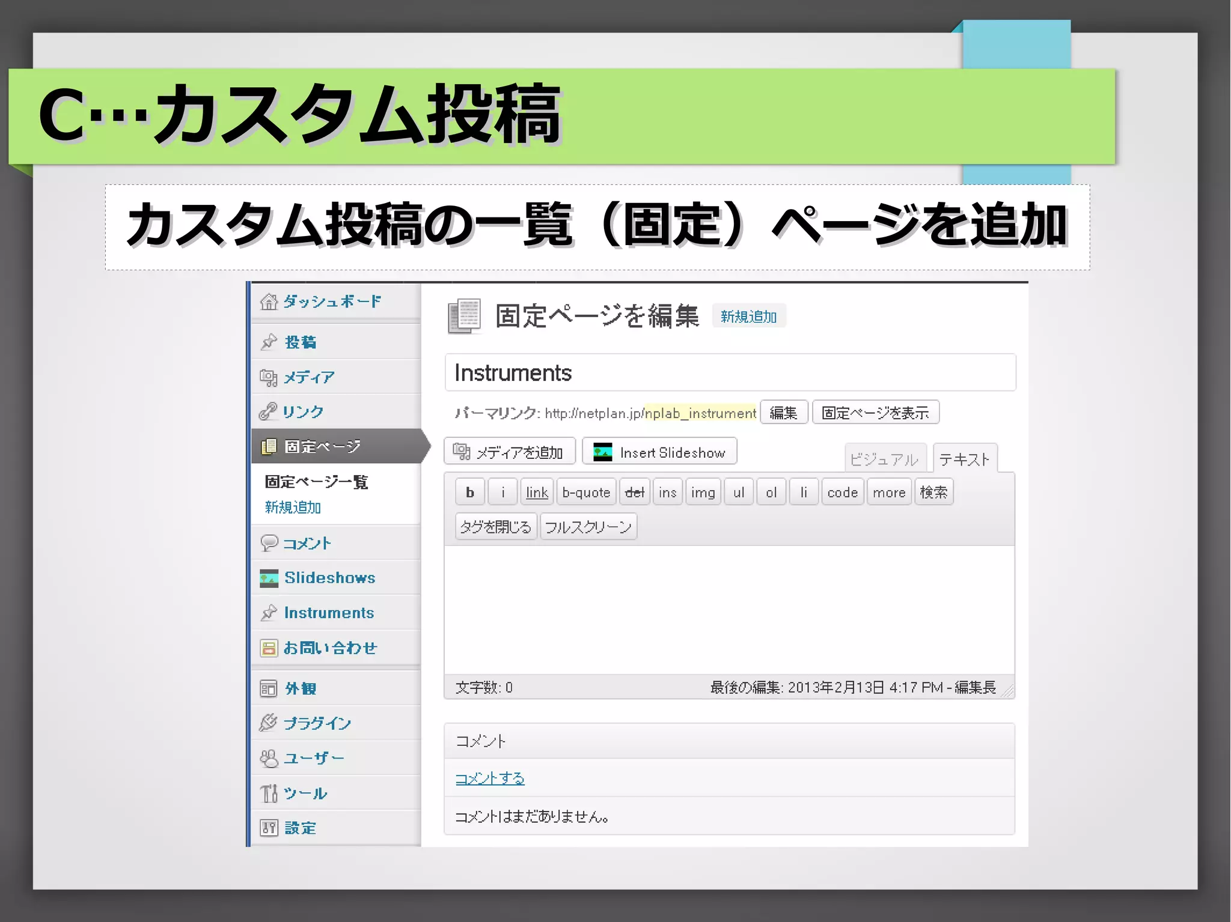Click the code quicktag button

coord(843,493)
